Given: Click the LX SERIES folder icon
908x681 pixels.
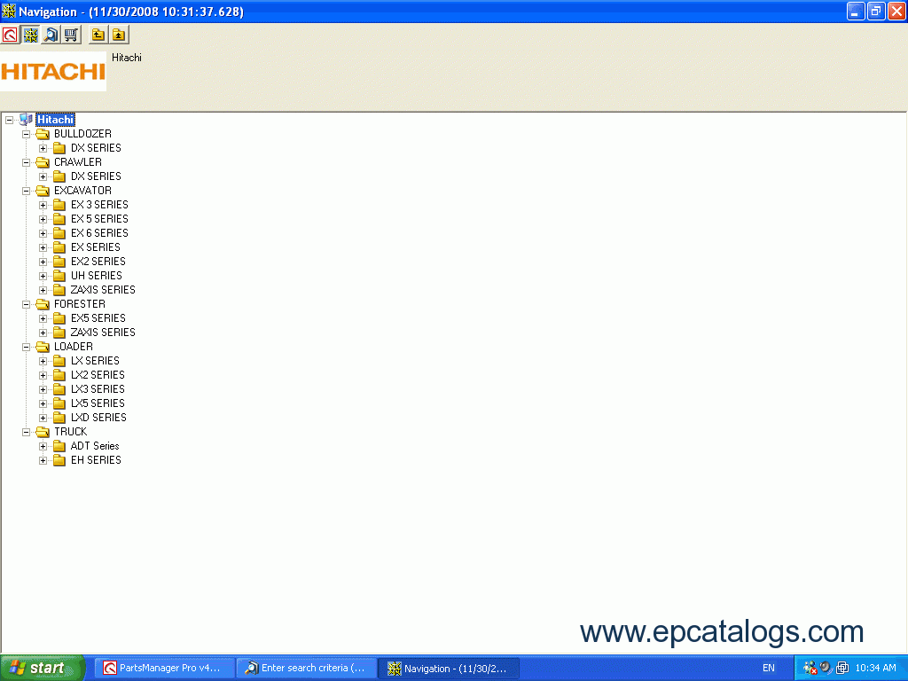Looking at the screenshot, I should pyautogui.click(x=59, y=361).
